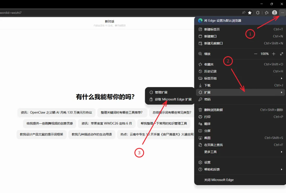Open the Favorites toolbar icon
Image resolution: width=286 pixels, height=193 pixels.
266,13
